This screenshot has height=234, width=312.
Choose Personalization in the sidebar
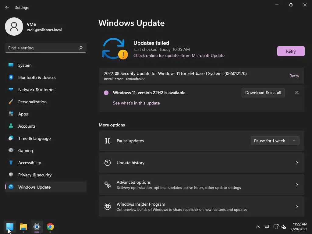[x=46, y=102]
